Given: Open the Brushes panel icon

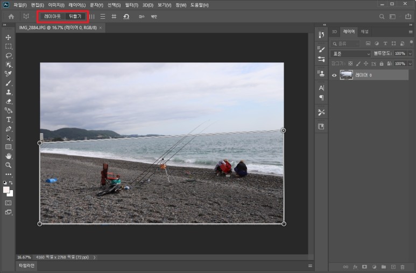Looking at the screenshot, I should [321, 59].
